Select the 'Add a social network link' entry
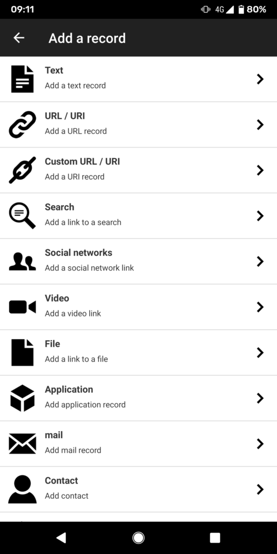Viewport: 277px width, 554px height. pos(89,268)
